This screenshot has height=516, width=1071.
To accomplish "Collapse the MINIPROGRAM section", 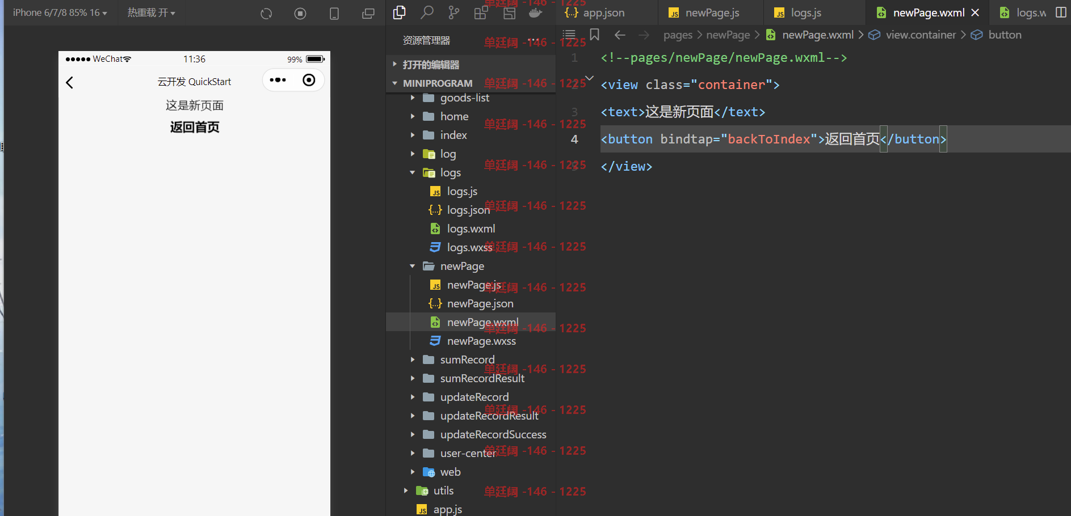I will (471, 83).
